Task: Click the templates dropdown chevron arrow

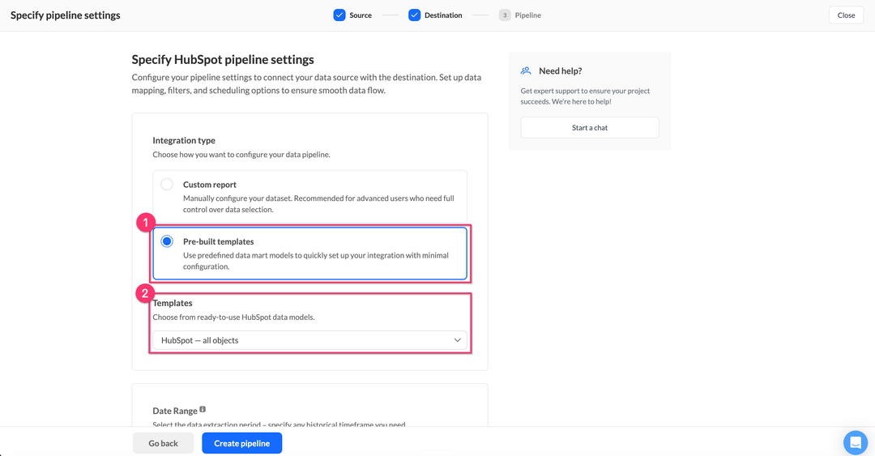Action: (x=457, y=340)
